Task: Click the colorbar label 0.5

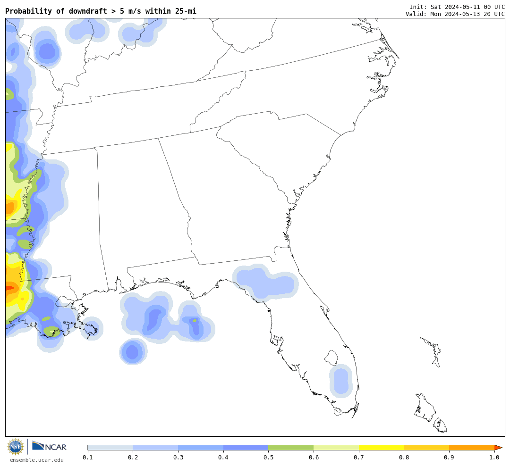Action: (x=268, y=458)
